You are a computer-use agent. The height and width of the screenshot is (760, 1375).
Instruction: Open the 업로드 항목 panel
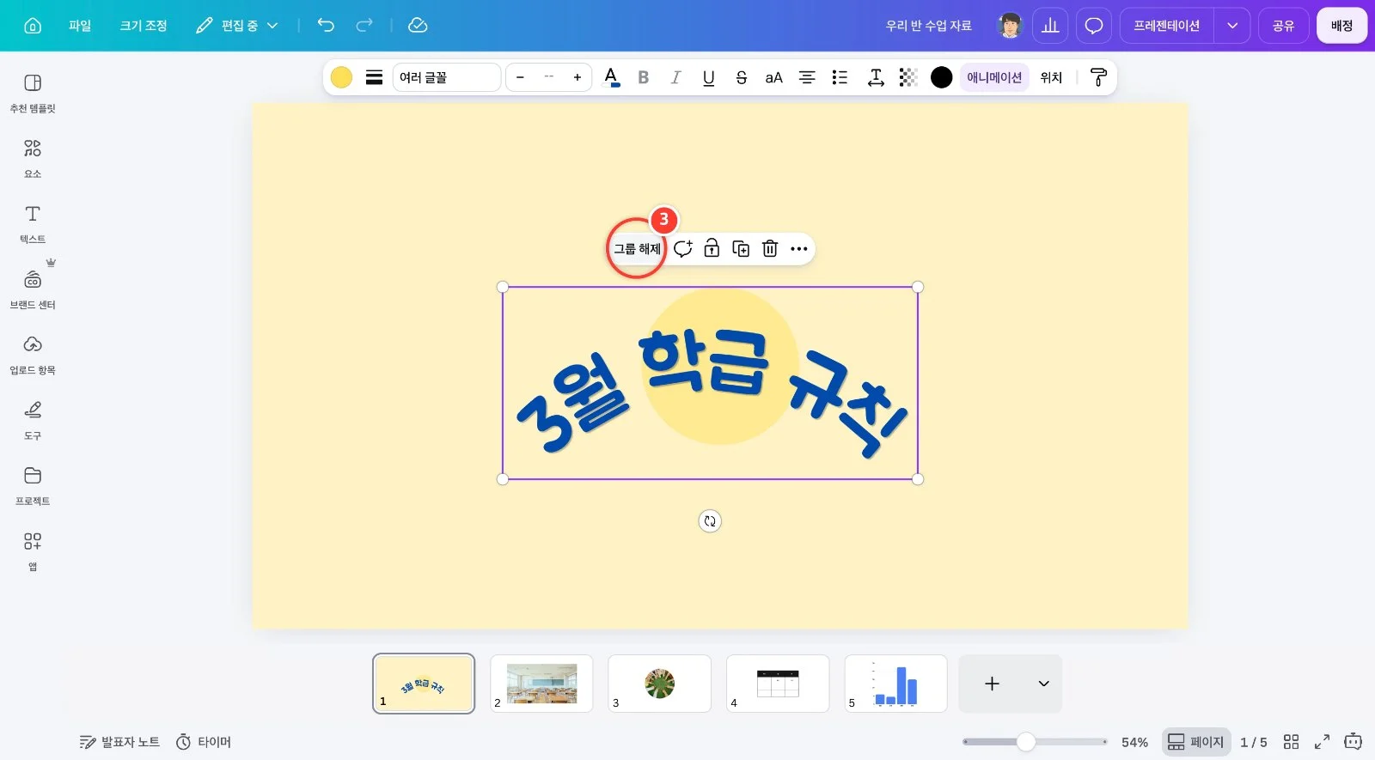click(33, 355)
